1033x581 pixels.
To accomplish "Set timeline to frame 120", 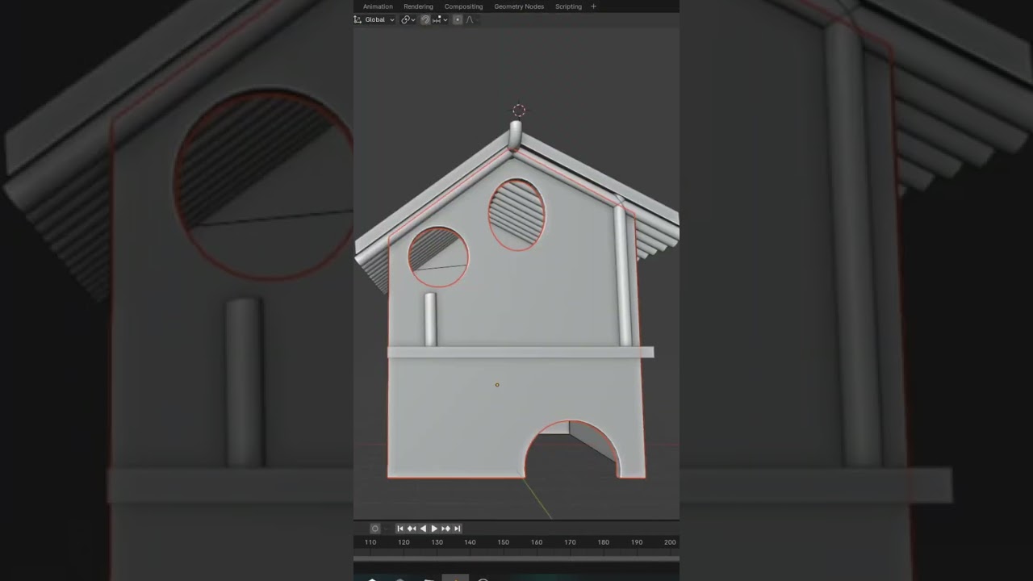I will click(404, 542).
